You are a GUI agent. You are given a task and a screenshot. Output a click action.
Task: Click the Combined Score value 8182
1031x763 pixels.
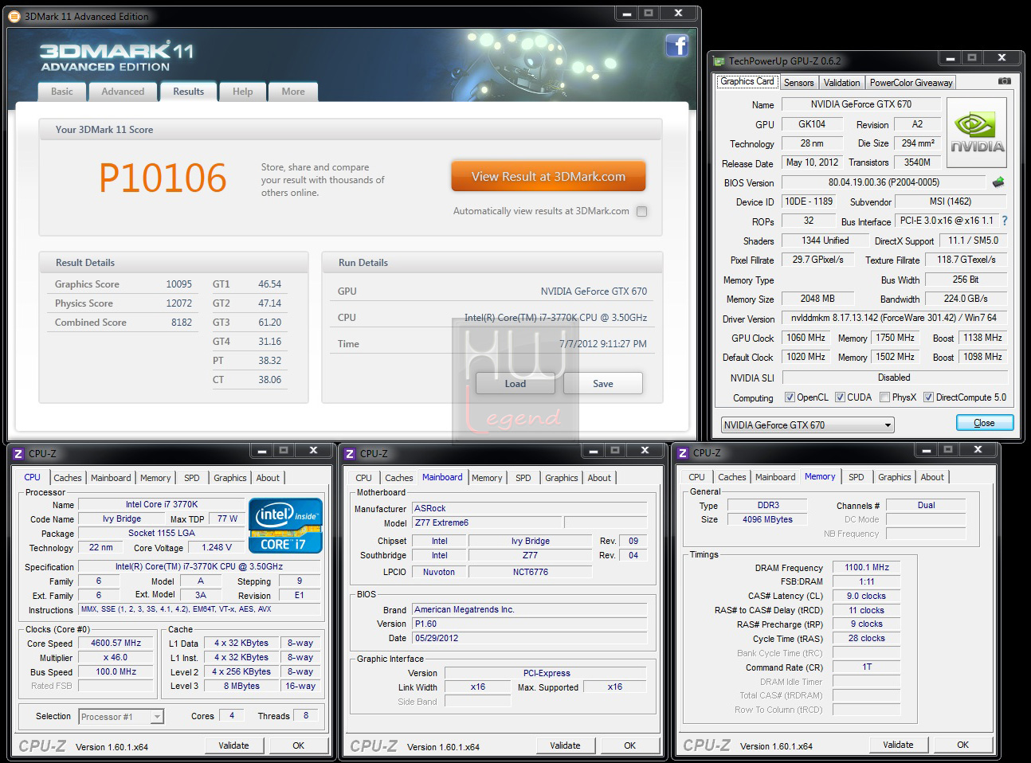coord(182,323)
